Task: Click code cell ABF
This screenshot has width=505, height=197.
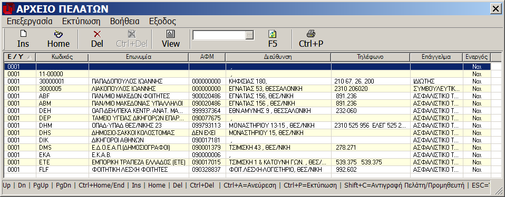Action: coord(45,96)
